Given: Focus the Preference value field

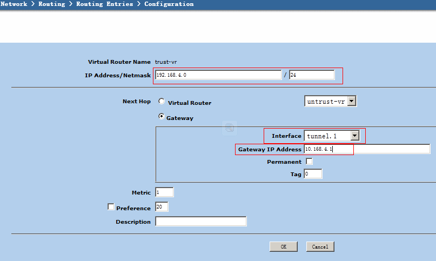Looking at the screenshot, I should [x=162, y=207].
